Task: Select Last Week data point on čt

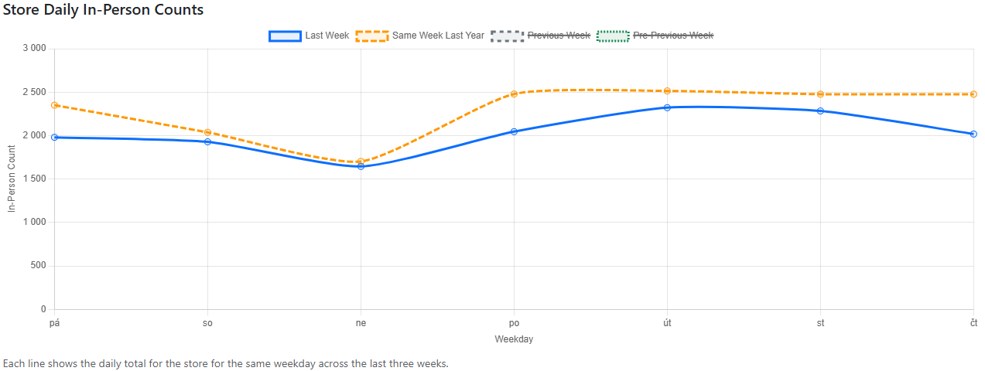Action: (973, 134)
